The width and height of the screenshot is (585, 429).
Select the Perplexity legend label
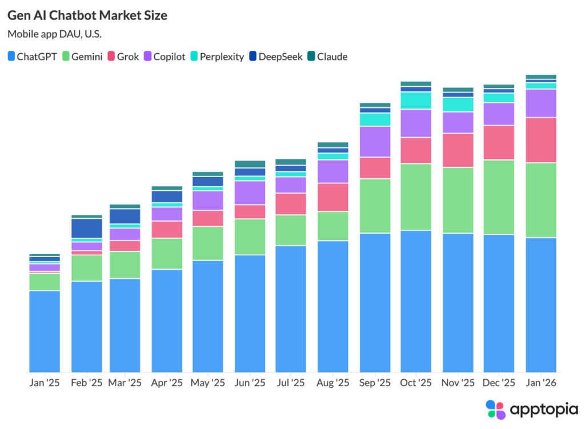click(x=222, y=57)
